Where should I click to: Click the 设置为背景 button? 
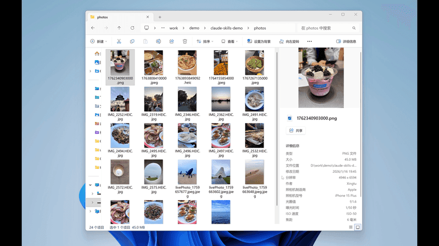click(x=259, y=42)
